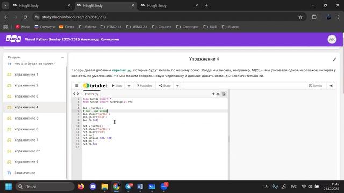This screenshot has width=344, height=193.
Task: Open the trinket hamburger menu
Action: click(76, 86)
